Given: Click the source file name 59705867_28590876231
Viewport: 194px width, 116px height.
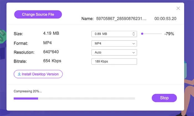Looking at the screenshot, I should [121, 19].
